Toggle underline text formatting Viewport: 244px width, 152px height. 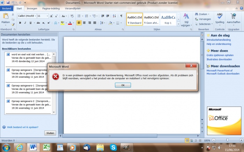[30, 23]
